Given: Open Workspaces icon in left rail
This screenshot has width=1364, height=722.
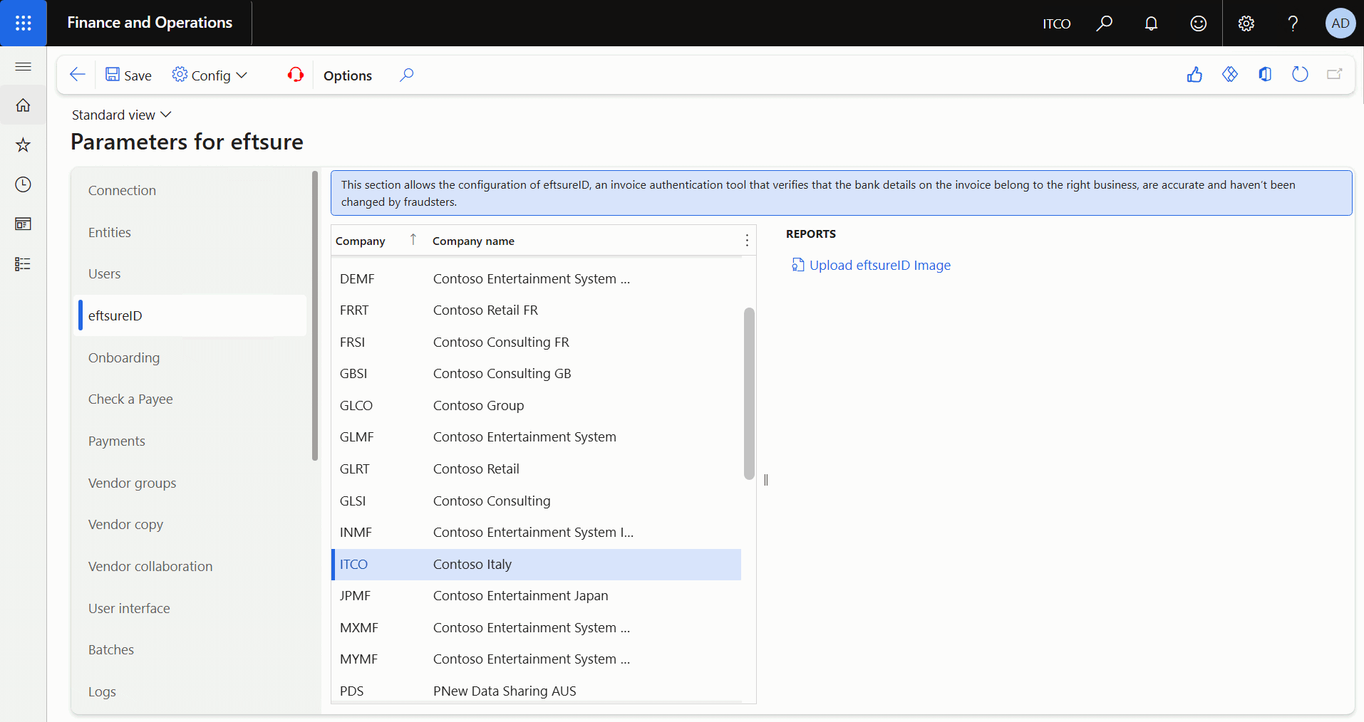Looking at the screenshot, I should 23,224.
